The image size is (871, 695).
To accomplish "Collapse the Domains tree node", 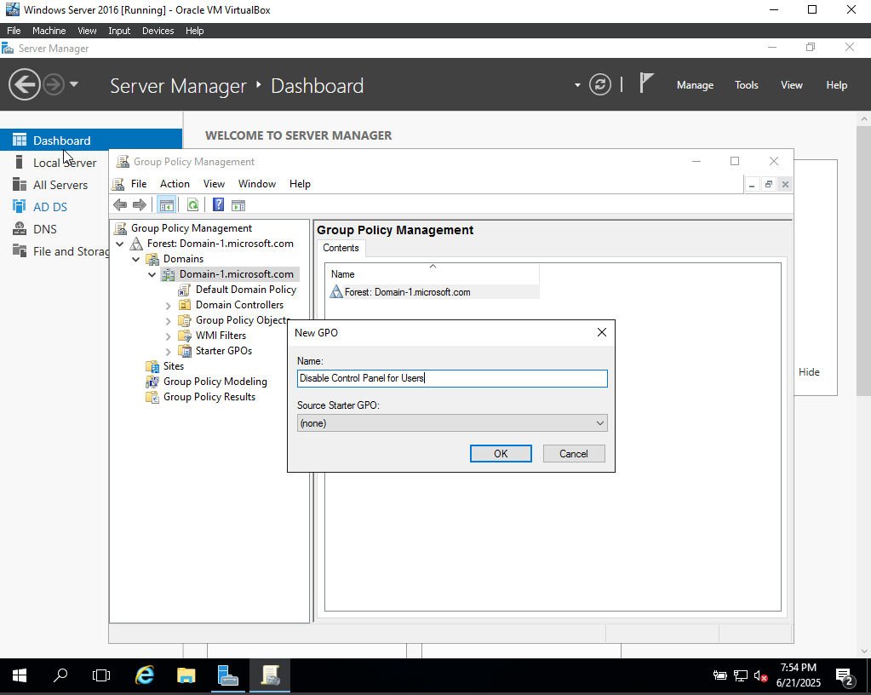I will pos(135,259).
